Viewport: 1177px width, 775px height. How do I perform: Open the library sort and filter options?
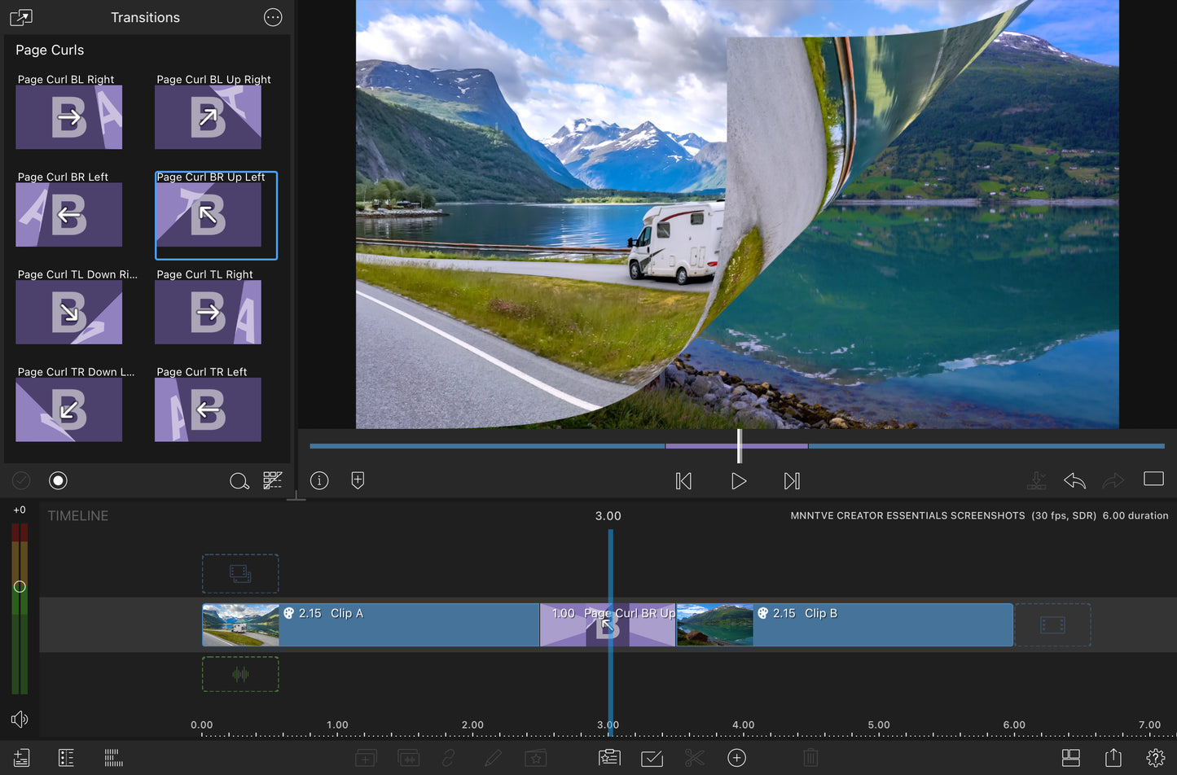click(x=272, y=480)
